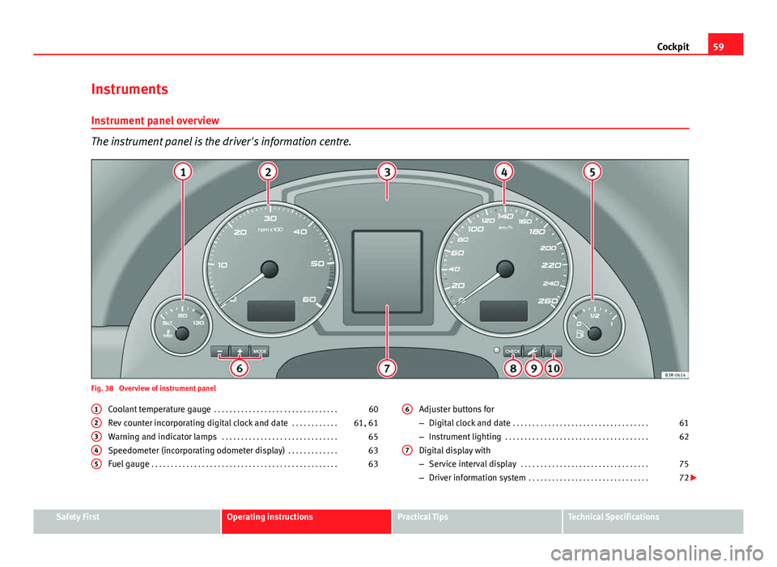Open the Safety First tab
The width and height of the screenshot is (777, 567).
[x=127, y=522]
